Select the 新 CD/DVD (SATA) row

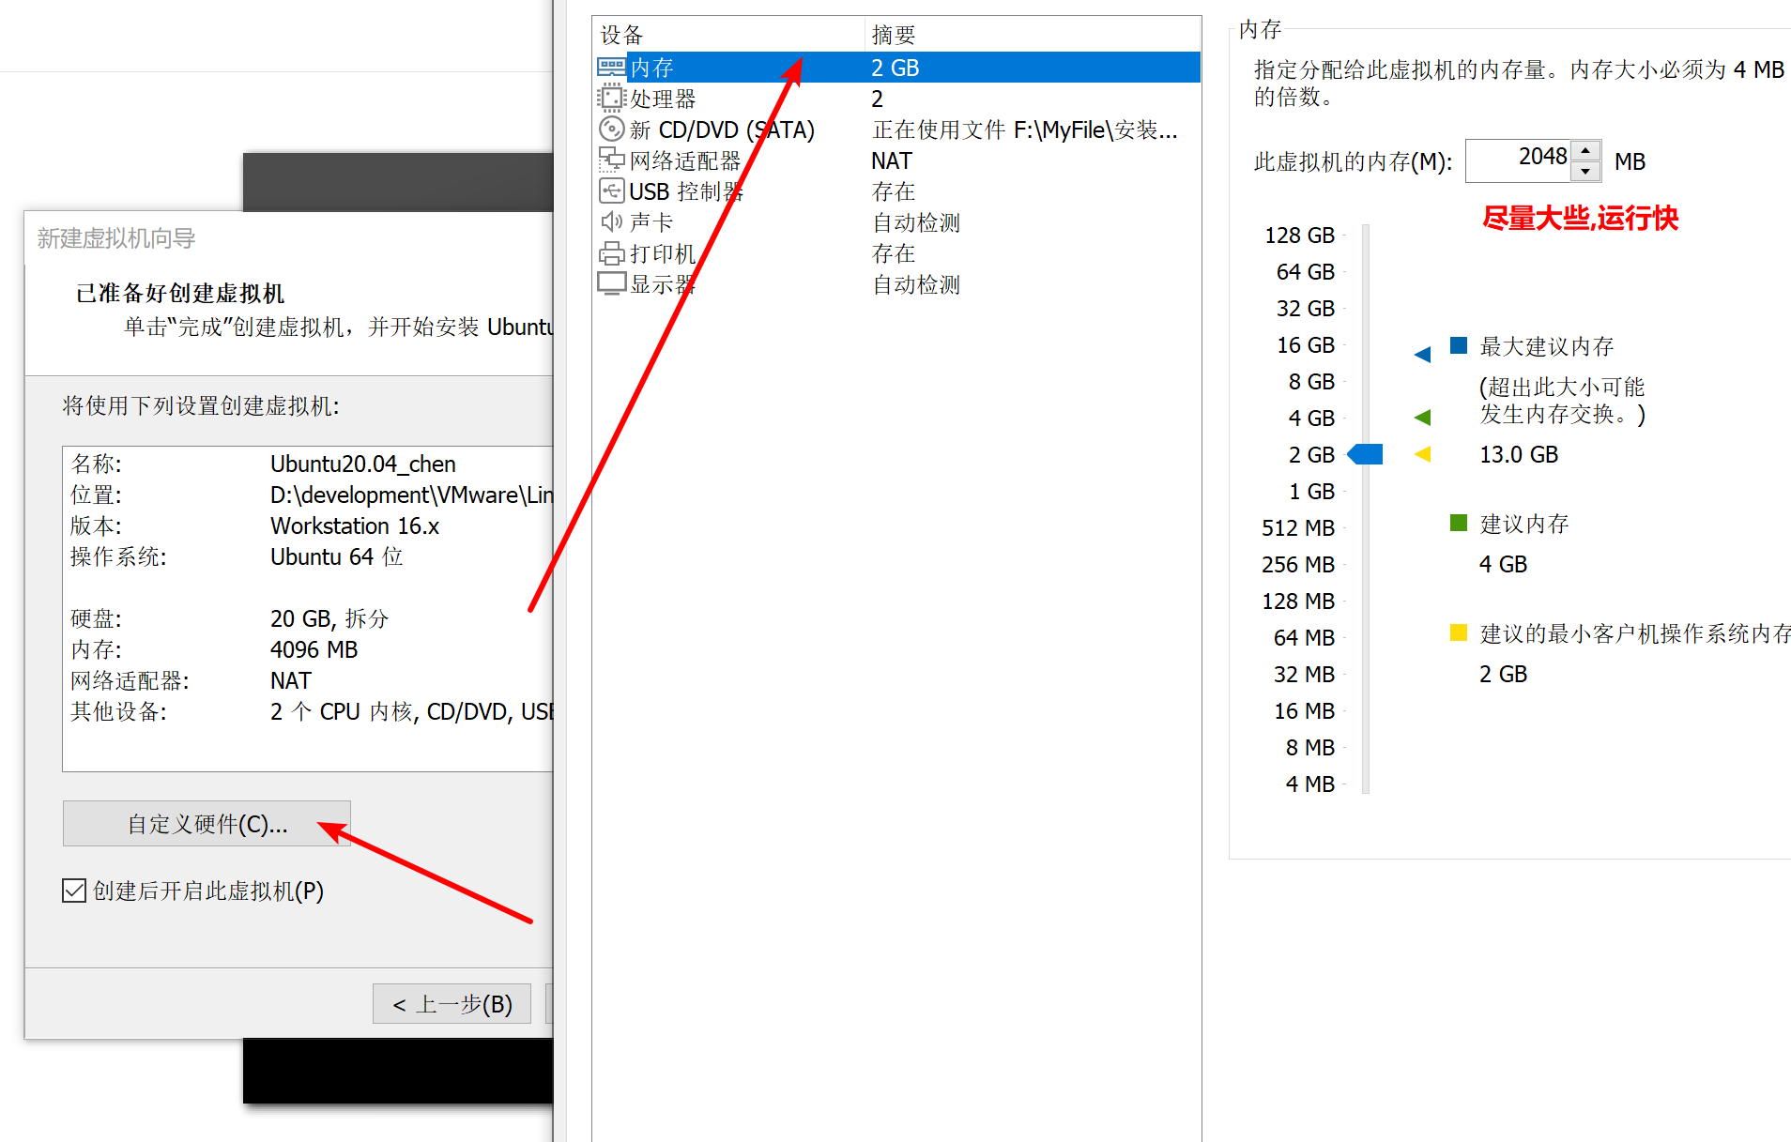coord(898,129)
